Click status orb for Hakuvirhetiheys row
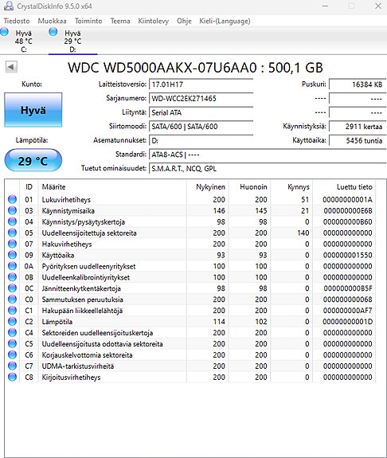387x458 pixels. point(12,244)
